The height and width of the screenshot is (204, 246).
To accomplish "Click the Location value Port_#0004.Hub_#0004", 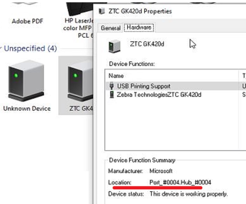I will click(x=180, y=182).
